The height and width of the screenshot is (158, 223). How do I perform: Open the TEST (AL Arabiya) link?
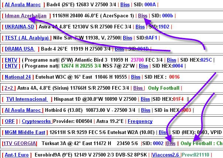[28, 38]
